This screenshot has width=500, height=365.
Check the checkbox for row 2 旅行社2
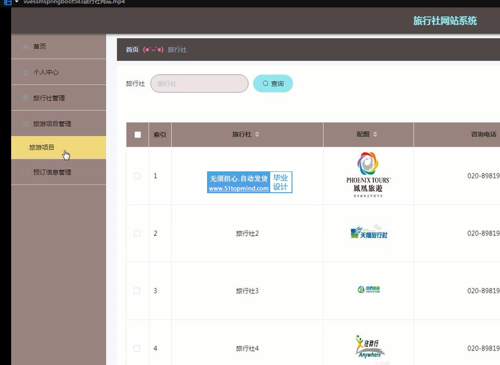coord(137,234)
